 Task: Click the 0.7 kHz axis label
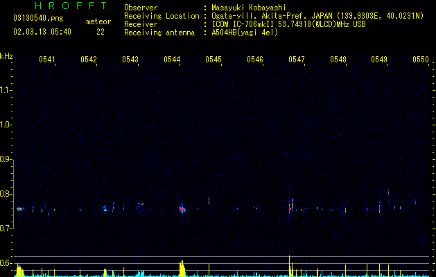click(6, 229)
